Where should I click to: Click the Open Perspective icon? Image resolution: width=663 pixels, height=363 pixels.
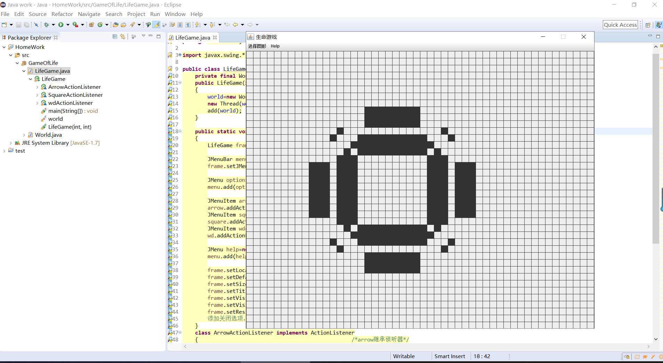648,25
